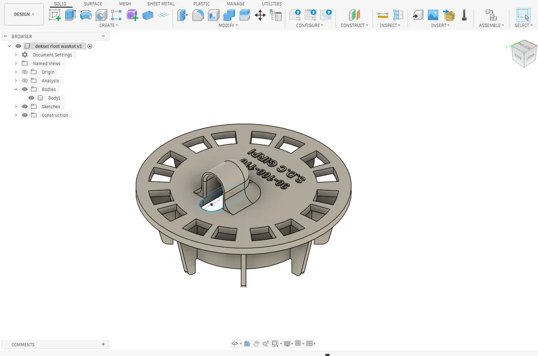Open the SHEET METAL tab

point(161,4)
